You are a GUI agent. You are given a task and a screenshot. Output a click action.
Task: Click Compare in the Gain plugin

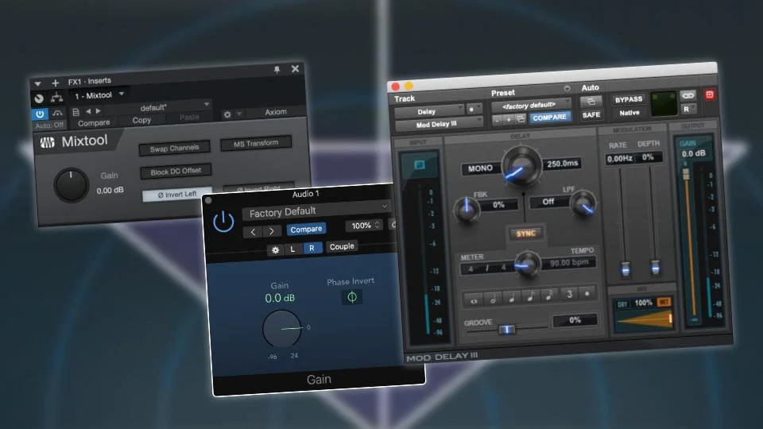tap(306, 229)
